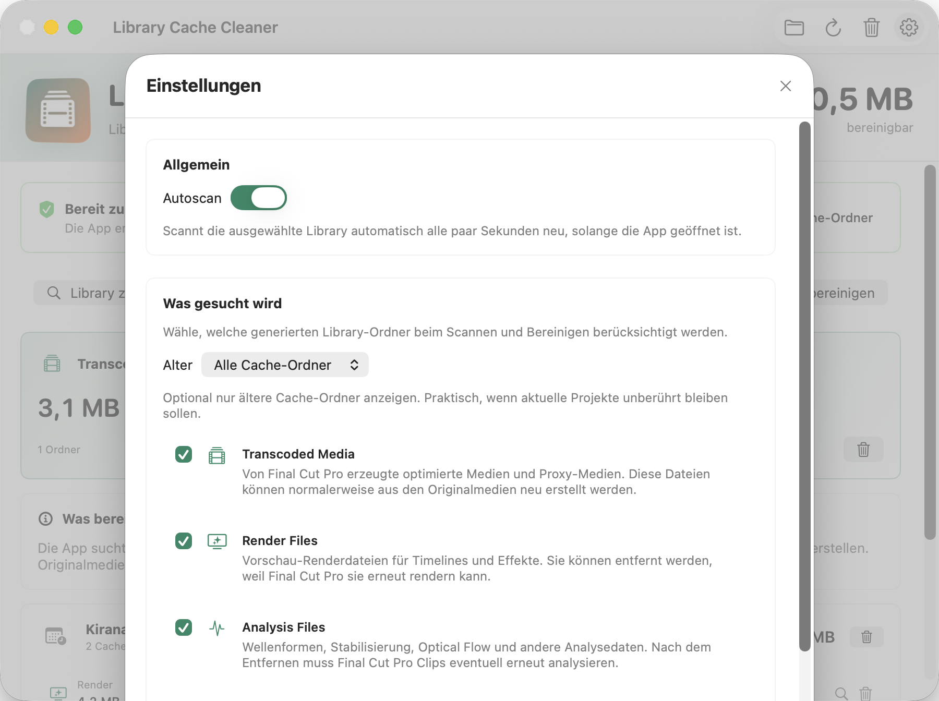Click the Analysis Files label
939x701 pixels.
[x=283, y=627]
